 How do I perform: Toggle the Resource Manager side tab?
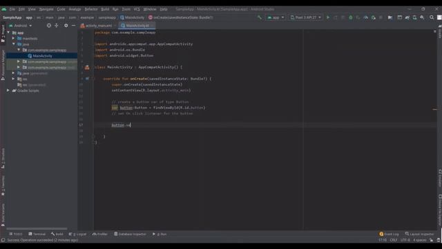pyautogui.click(x=3, y=66)
